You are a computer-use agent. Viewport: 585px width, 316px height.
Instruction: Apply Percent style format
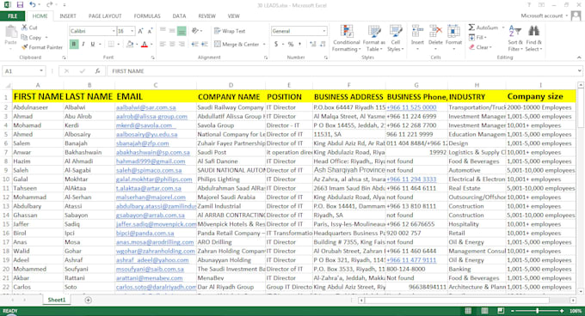[x=291, y=45]
